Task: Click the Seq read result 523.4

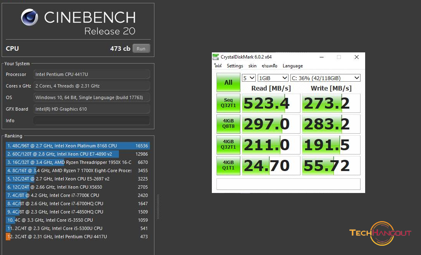Action: [x=271, y=103]
